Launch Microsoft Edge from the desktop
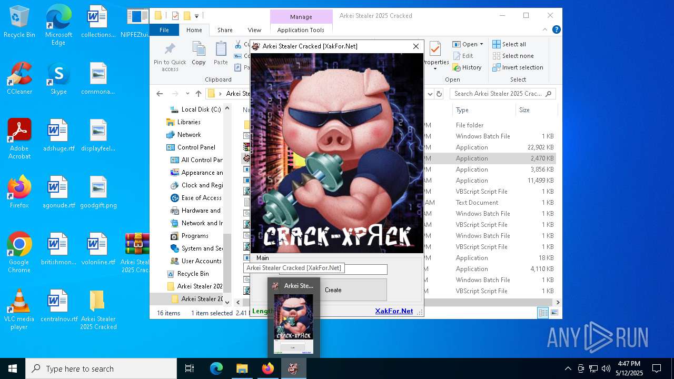The height and width of the screenshot is (379, 674). point(58,25)
